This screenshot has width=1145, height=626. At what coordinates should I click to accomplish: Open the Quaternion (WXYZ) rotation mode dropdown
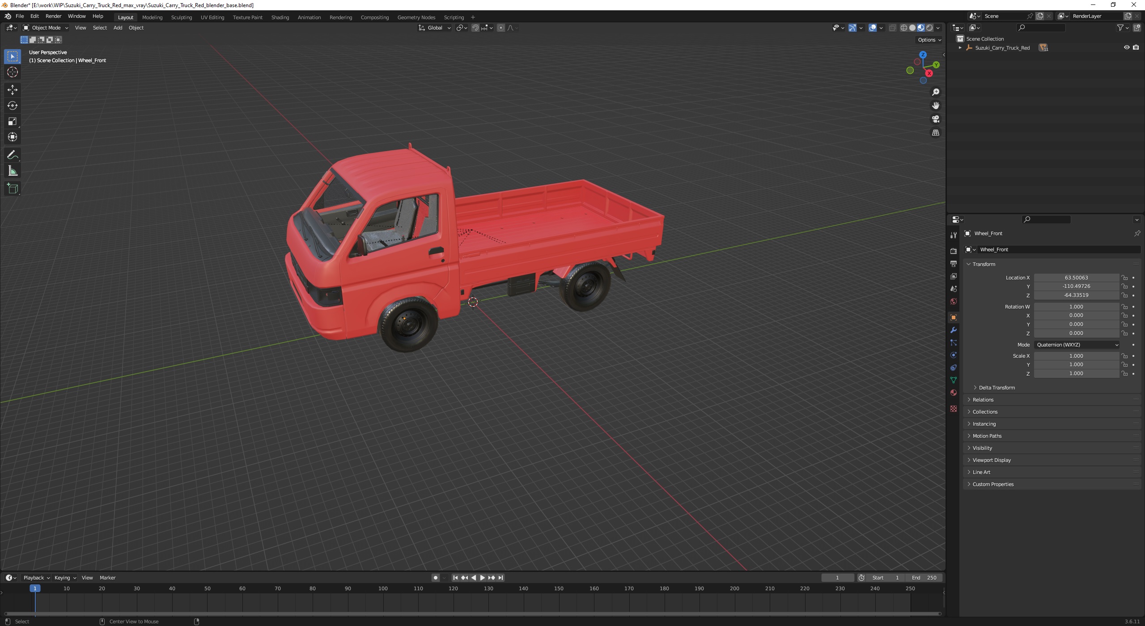click(1077, 345)
